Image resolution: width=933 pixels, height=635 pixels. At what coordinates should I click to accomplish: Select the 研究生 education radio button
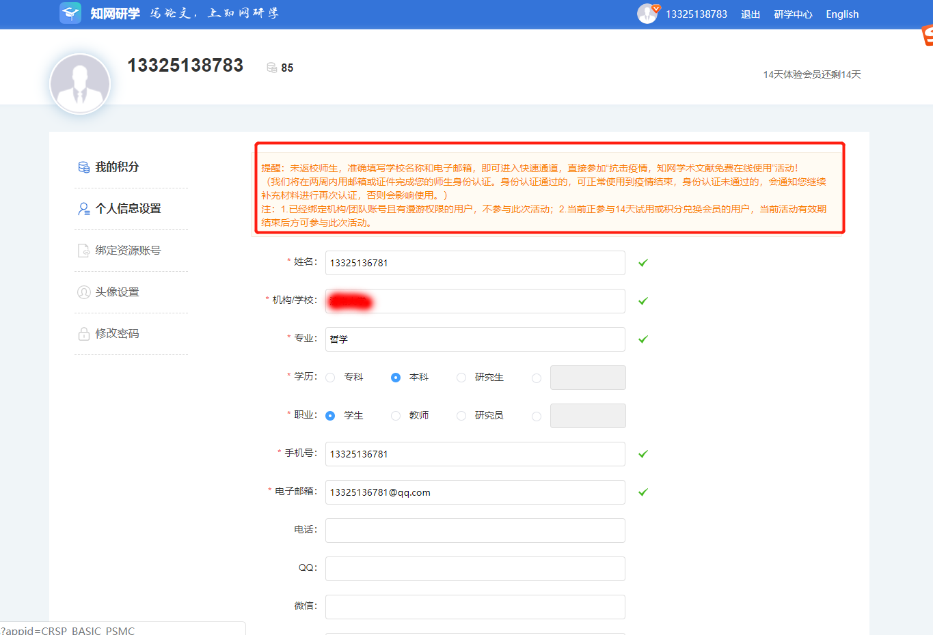coord(461,378)
